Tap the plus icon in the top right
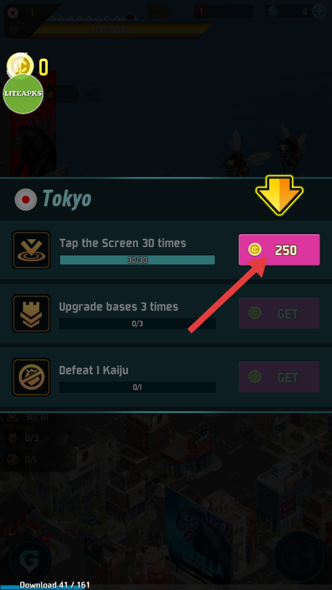 319,11
